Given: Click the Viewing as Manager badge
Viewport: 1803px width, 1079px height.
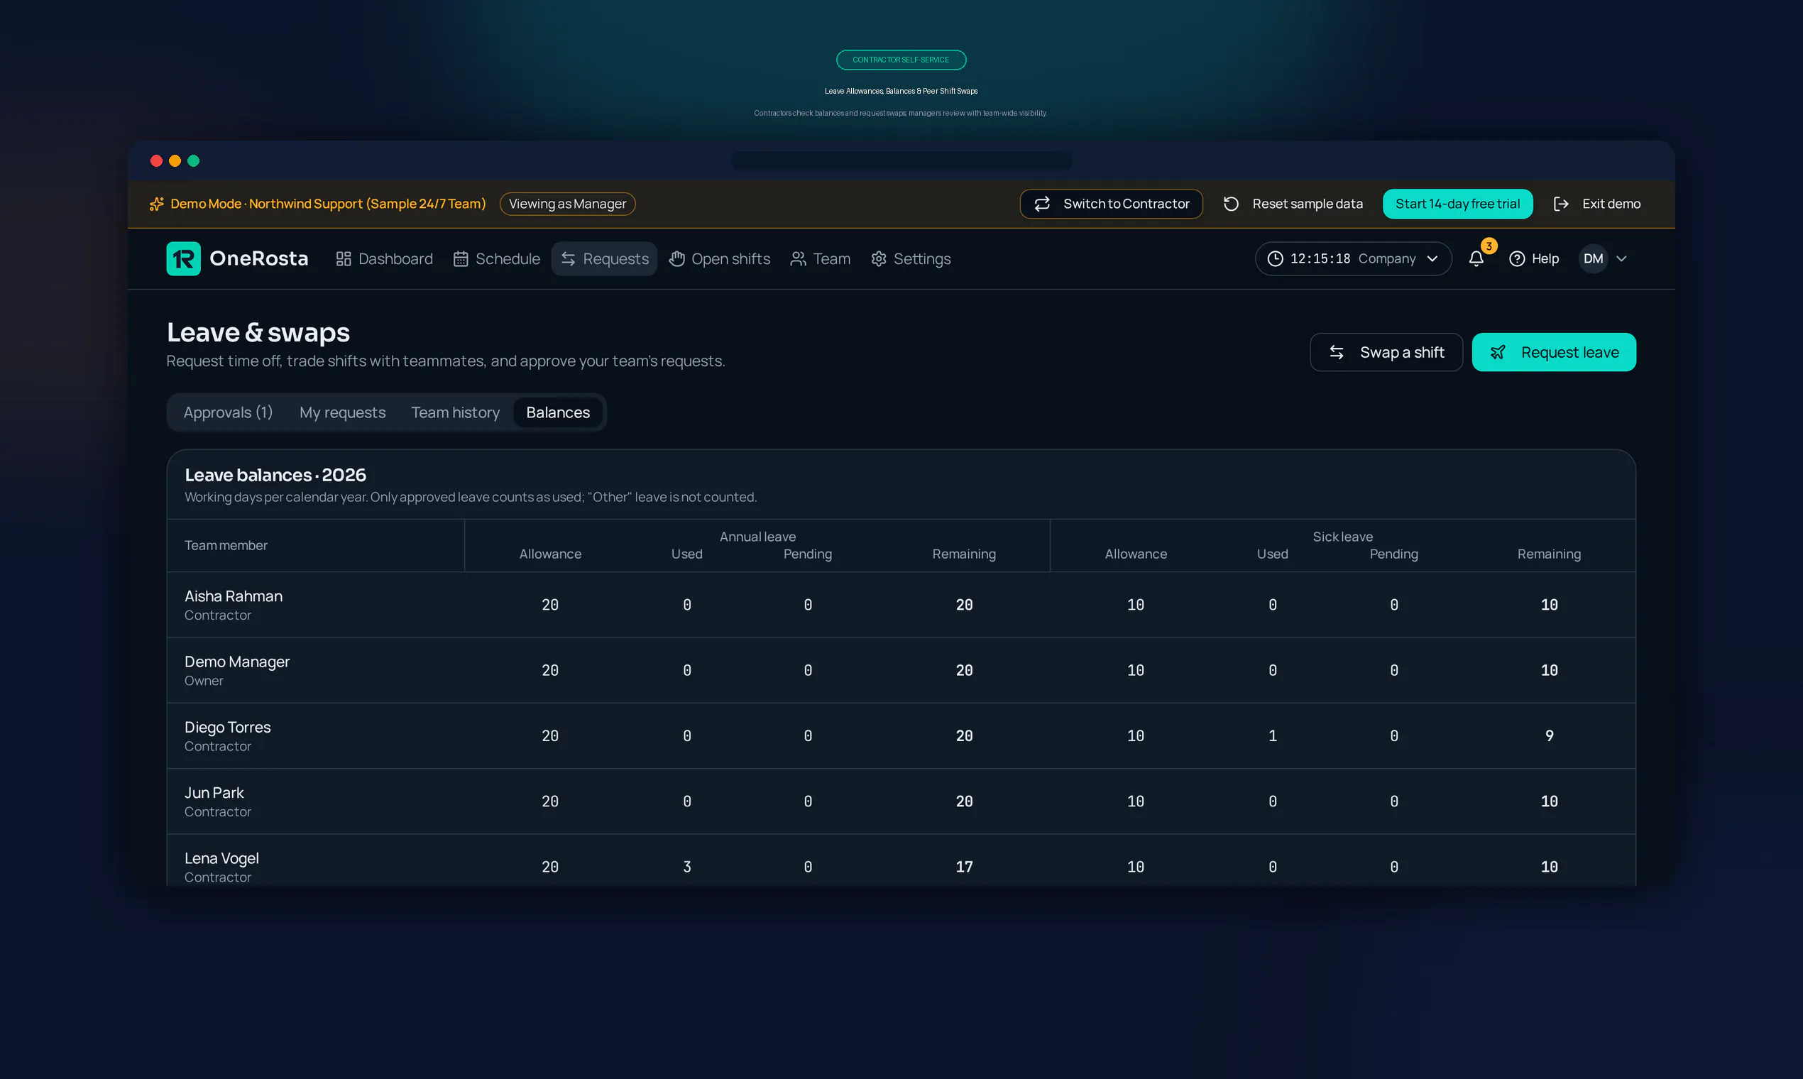Looking at the screenshot, I should pos(567,204).
